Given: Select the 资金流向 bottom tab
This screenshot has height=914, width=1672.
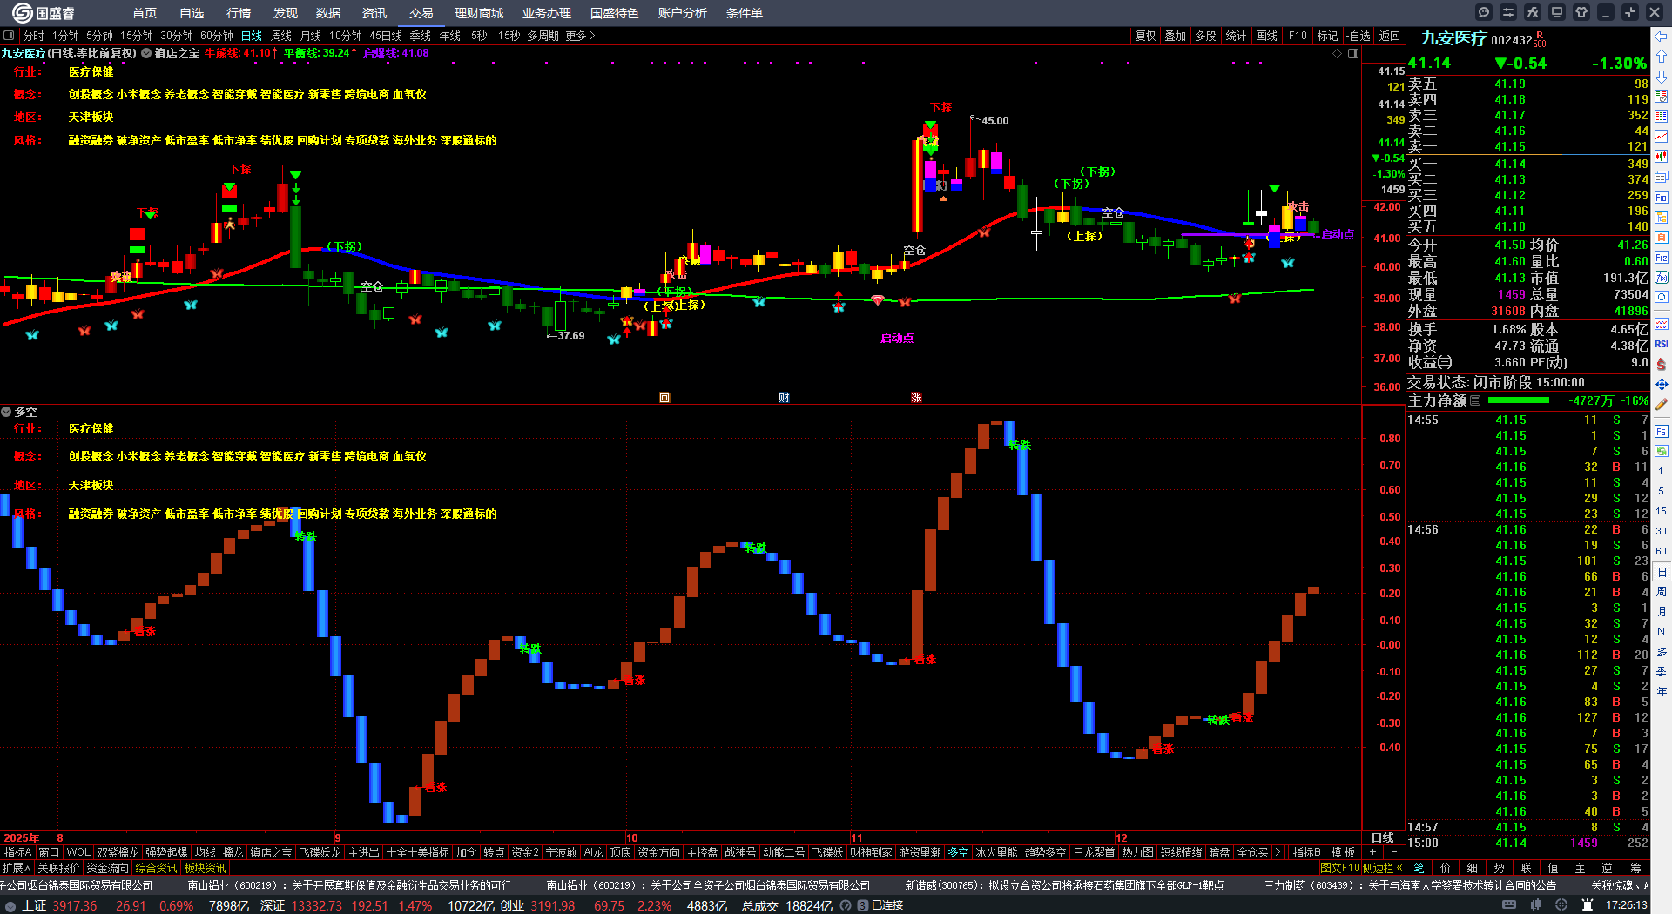Looking at the screenshot, I should (107, 868).
